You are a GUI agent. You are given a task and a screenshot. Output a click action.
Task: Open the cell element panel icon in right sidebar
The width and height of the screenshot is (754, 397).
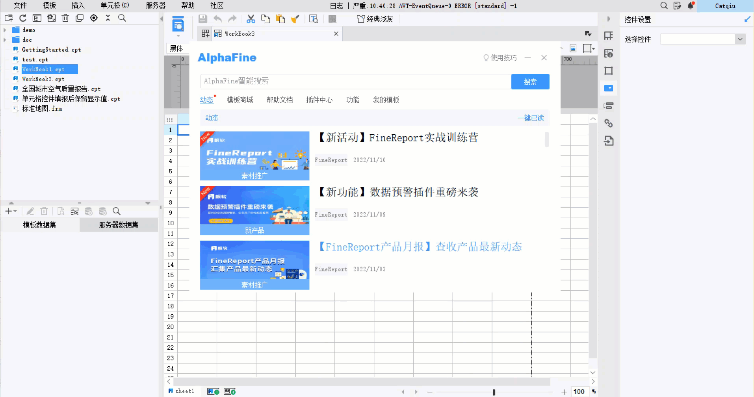(x=609, y=36)
